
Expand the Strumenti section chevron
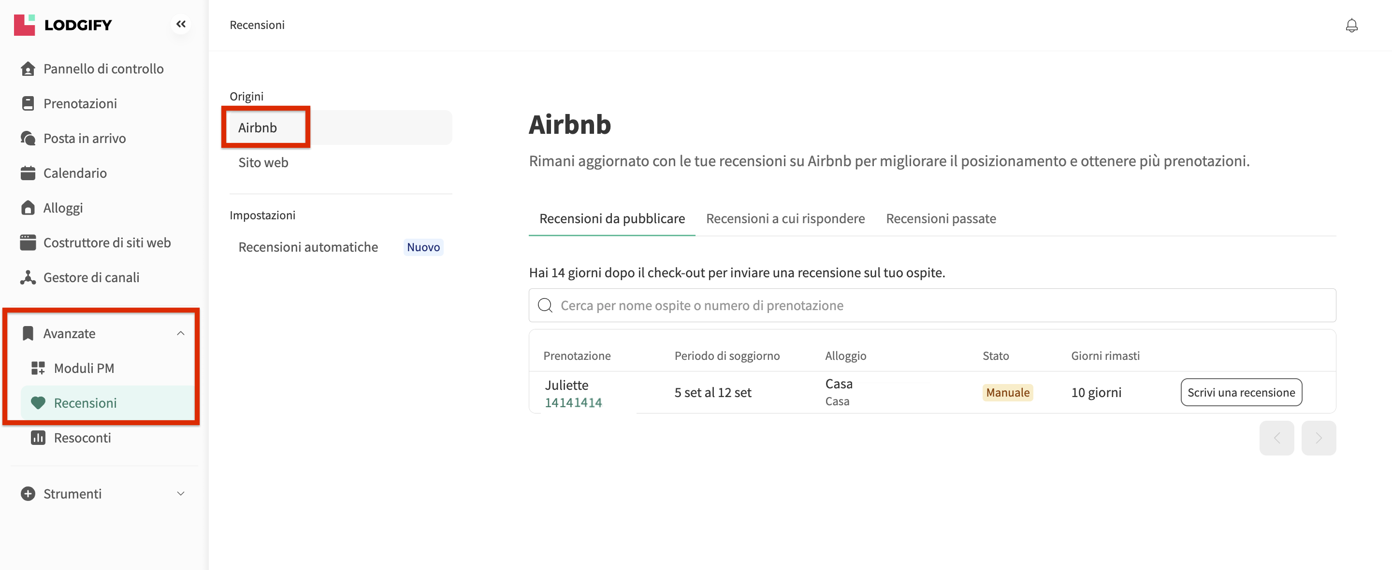coord(180,494)
